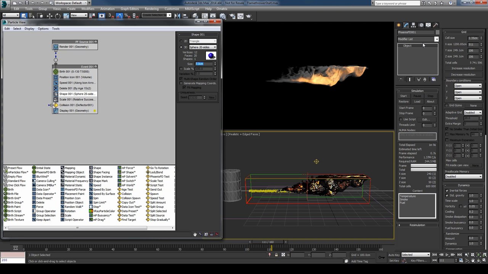Toggle the selection lock icon in status bar
488x274 pixels.
click(x=276, y=255)
